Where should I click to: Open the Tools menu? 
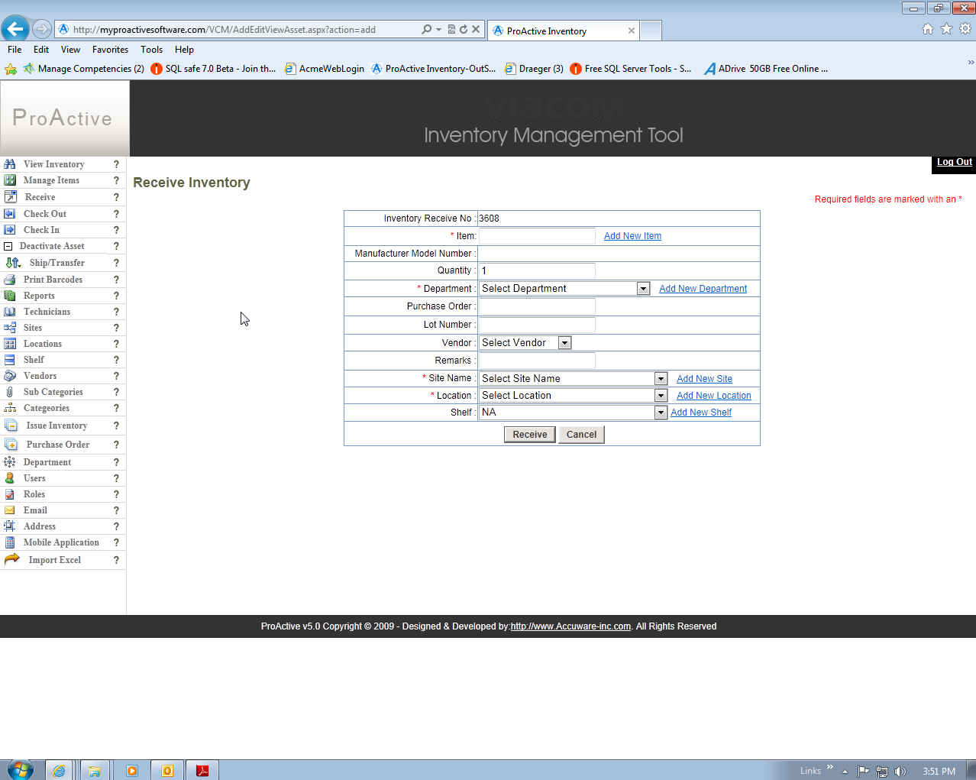(x=151, y=50)
